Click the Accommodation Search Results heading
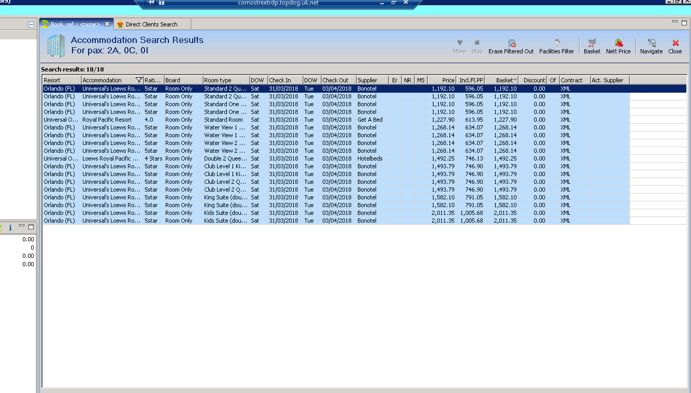Image resolution: width=691 pixels, height=393 pixels. (137, 40)
